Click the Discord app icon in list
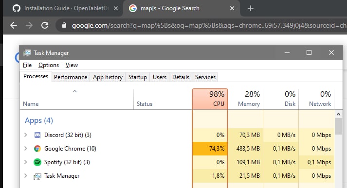This screenshot has height=188, width=347. (37, 135)
